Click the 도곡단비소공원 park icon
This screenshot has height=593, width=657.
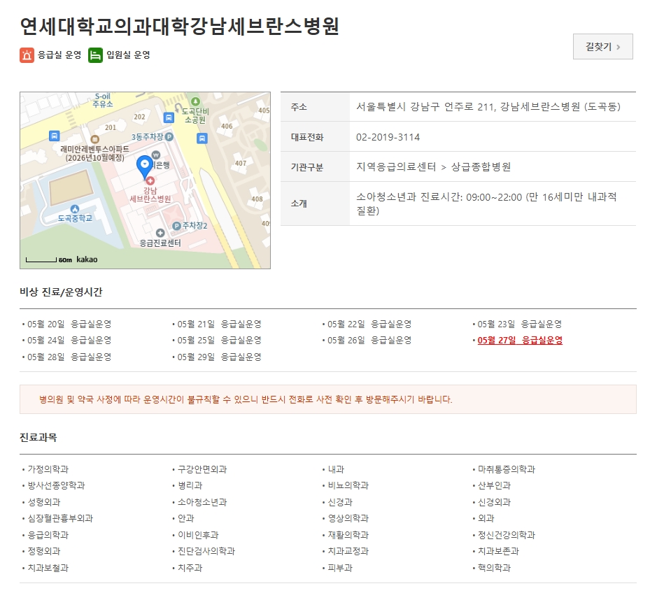pos(195,101)
